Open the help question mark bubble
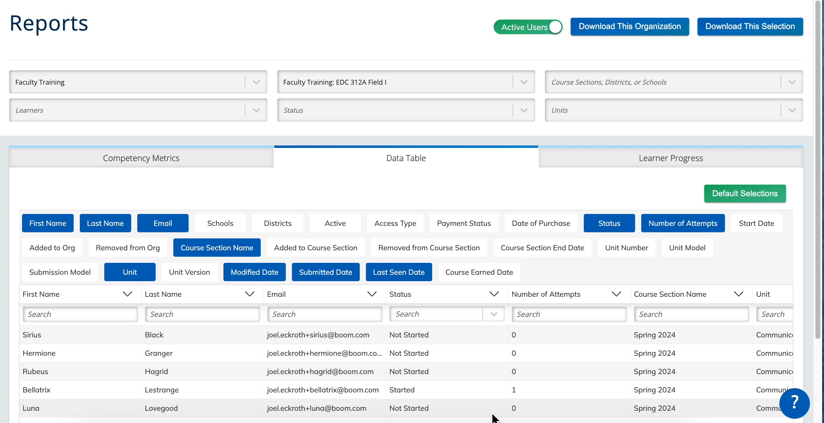The image size is (824, 423). coord(794,403)
